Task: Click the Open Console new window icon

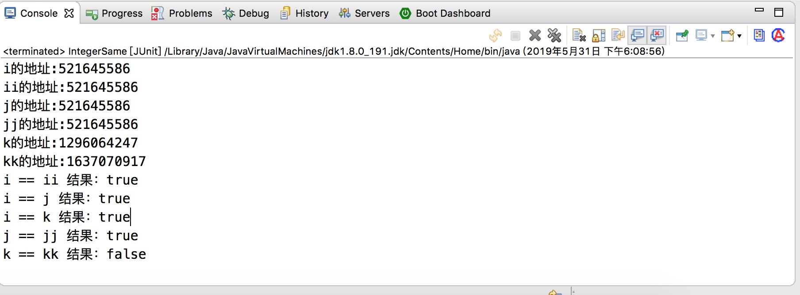Action: [x=727, y=35]
